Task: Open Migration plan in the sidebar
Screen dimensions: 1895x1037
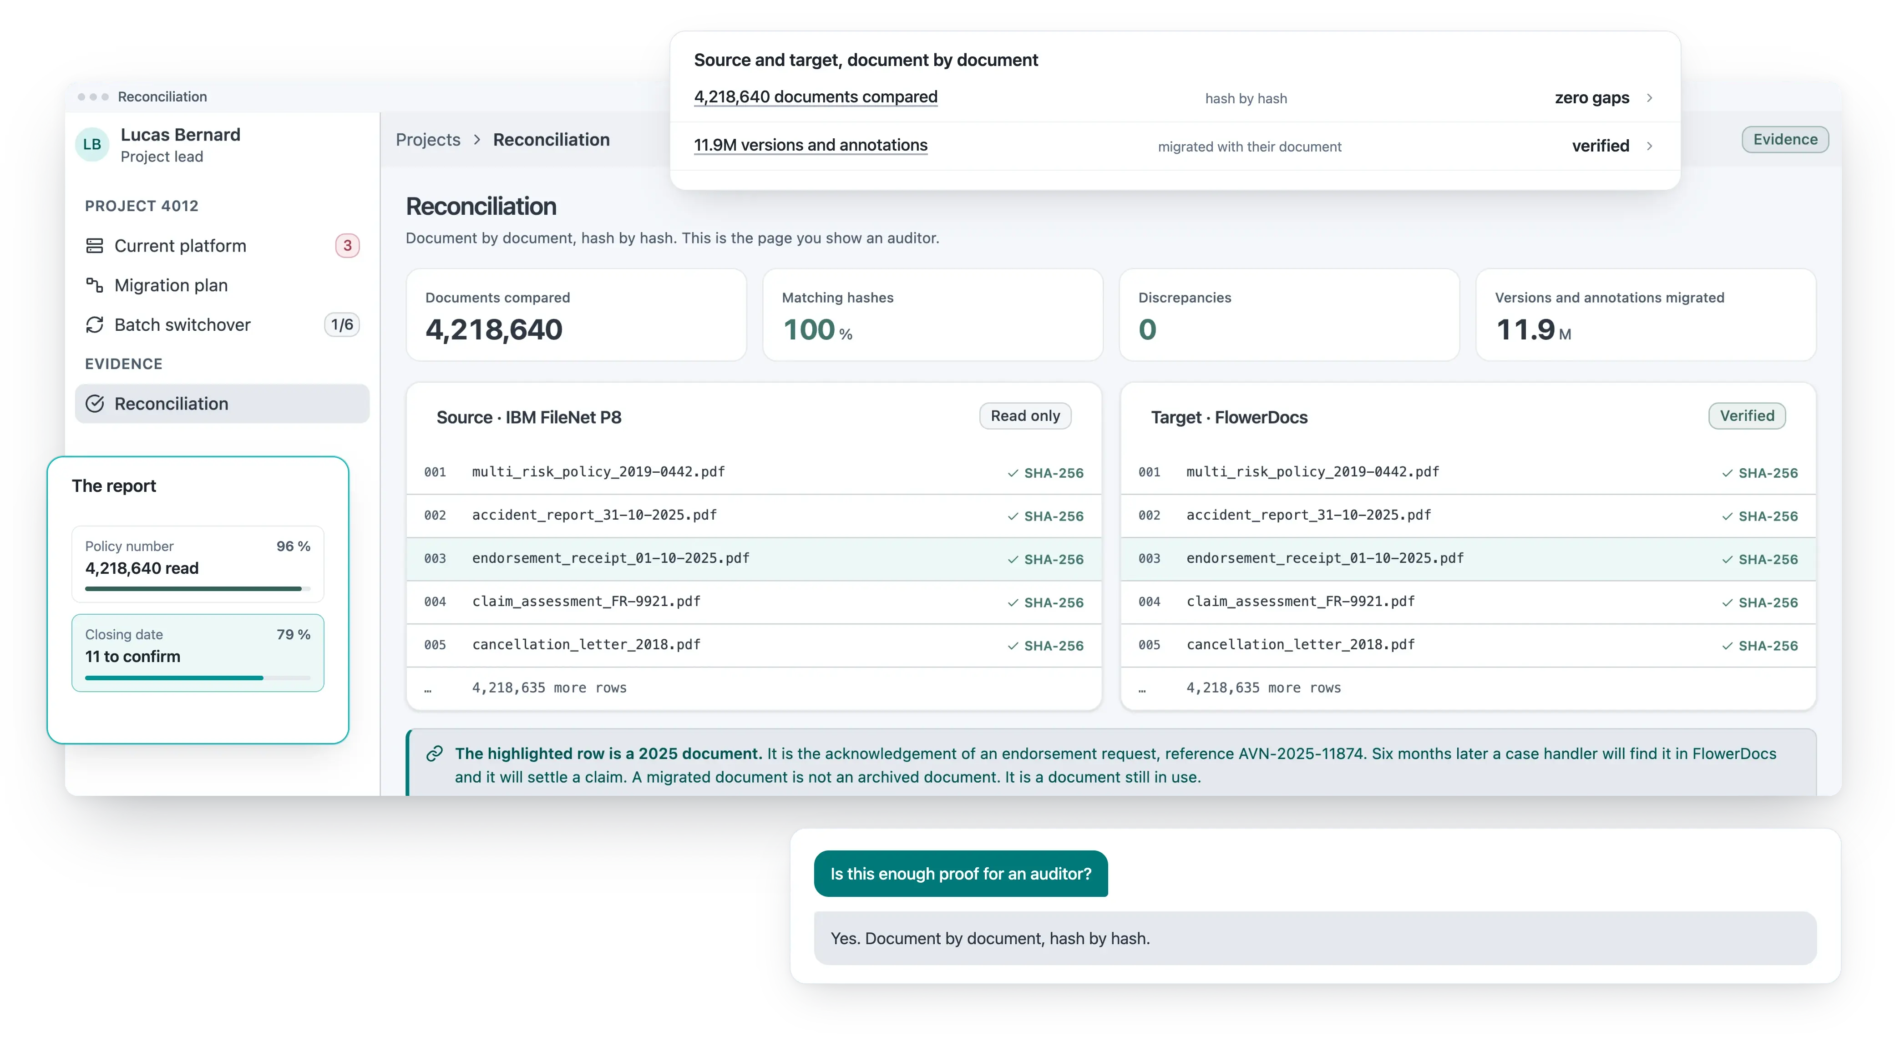Action: [x=222, y=285]
